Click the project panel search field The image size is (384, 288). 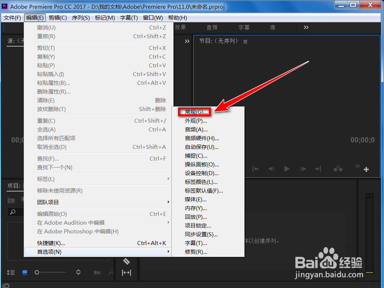[16, 212]
